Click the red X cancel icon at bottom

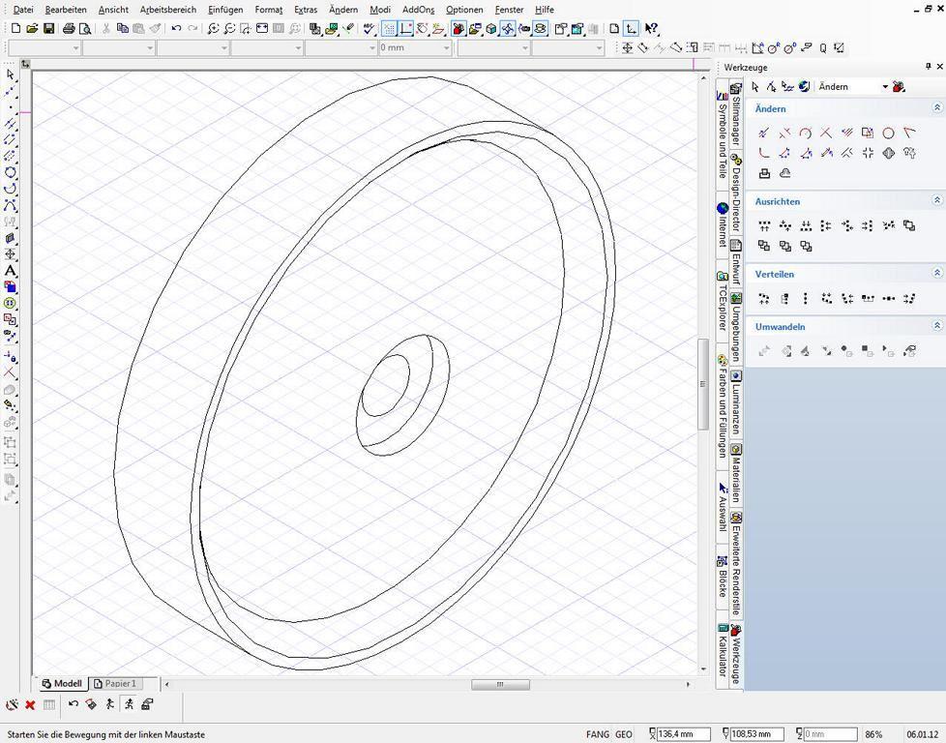tap(30, 704)
